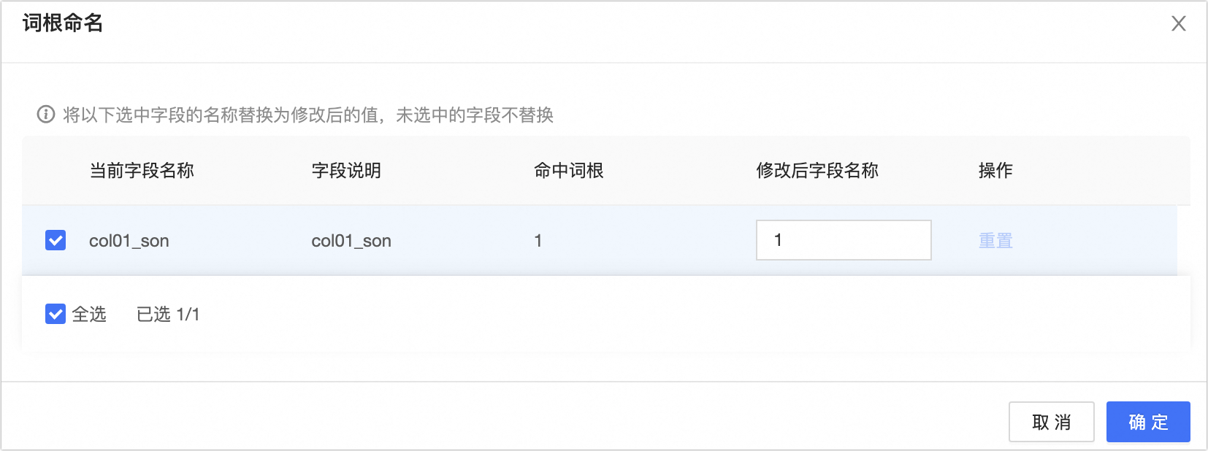Click the 词根命名 dialog title

pyautogui.click(x=63, y=23)
